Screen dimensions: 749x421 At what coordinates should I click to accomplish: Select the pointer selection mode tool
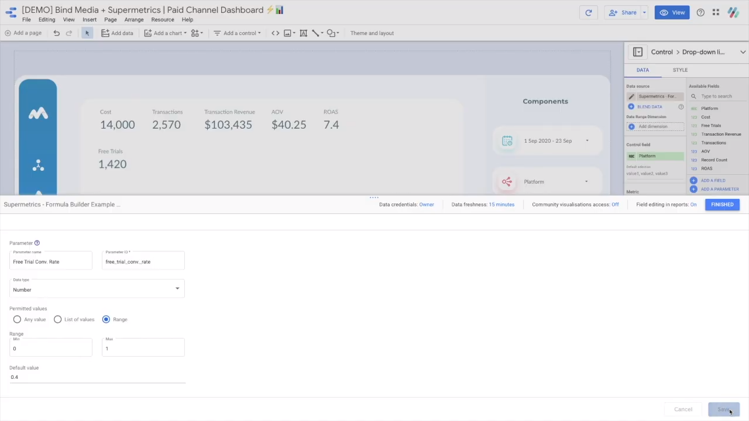[87, 33]
